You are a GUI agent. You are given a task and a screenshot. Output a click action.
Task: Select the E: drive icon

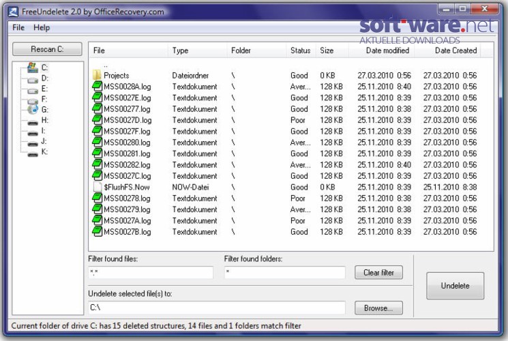(x=33, y=91)
